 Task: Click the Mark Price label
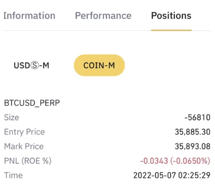[24, 146]
